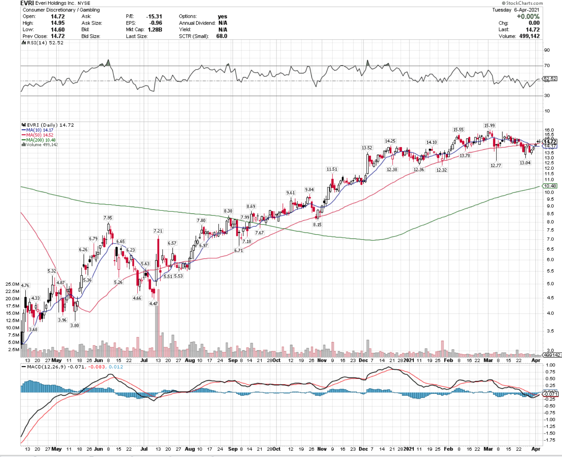Click the P/E value -15.31
Screen dimensions: 562x457
point(154,16)
